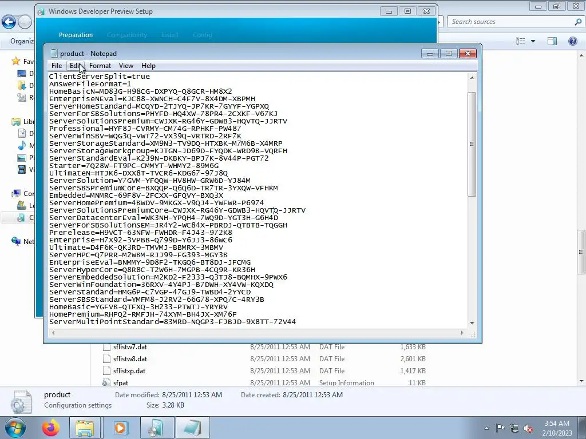Open the File menu in Notepad
Viewport: 586px width, 439px height.
point(57,66)
